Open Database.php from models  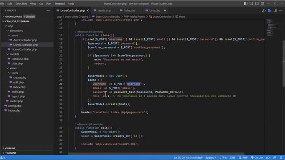click(x=20, y=59)
